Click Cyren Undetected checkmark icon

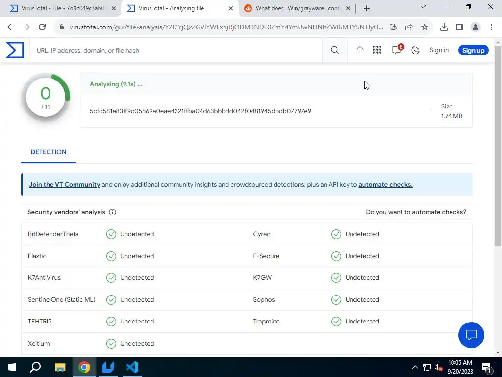coord(336,234)
